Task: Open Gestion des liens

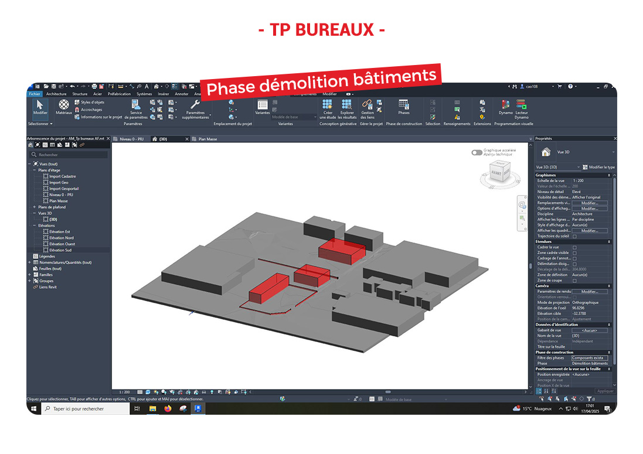Action: pyautogui.click(x=368, y=109)
